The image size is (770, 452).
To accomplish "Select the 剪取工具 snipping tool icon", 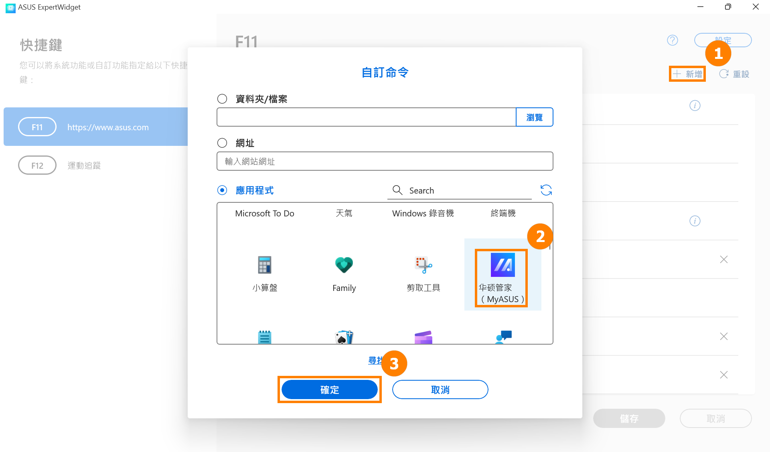I will 423,265.
